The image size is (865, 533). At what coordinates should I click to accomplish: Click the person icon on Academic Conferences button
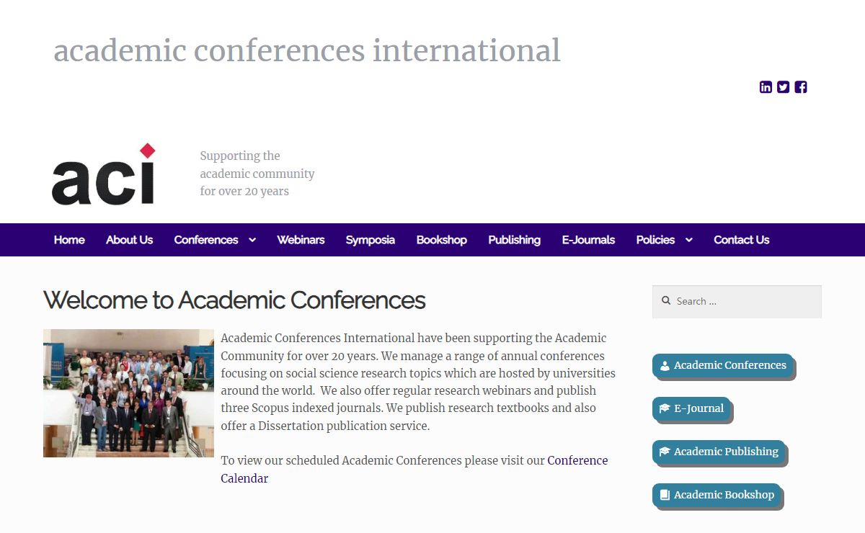665,366
